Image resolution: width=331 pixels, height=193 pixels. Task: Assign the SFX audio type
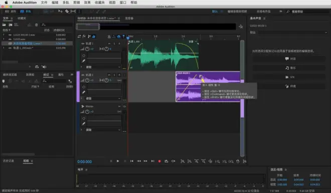pos(289,77)
